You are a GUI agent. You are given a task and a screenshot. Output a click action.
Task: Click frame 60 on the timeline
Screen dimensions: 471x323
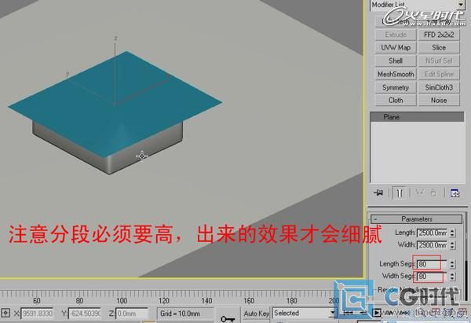(x=37, y=300)
